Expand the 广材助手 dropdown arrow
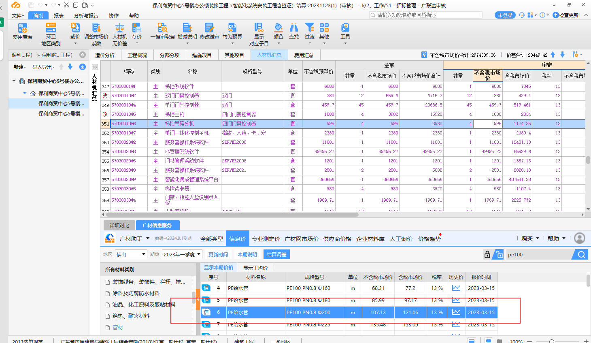The height and width of the screenshot is (343, 591). click(x=148, y=239)
